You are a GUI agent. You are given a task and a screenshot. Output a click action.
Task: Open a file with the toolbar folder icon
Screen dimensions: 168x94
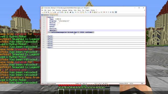[x=44, y=12]
